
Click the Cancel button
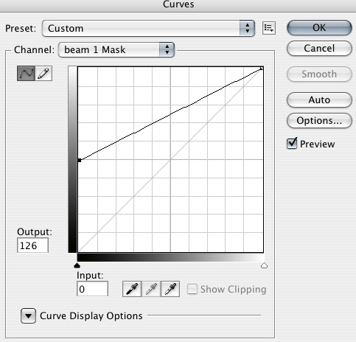click(319, 48)
